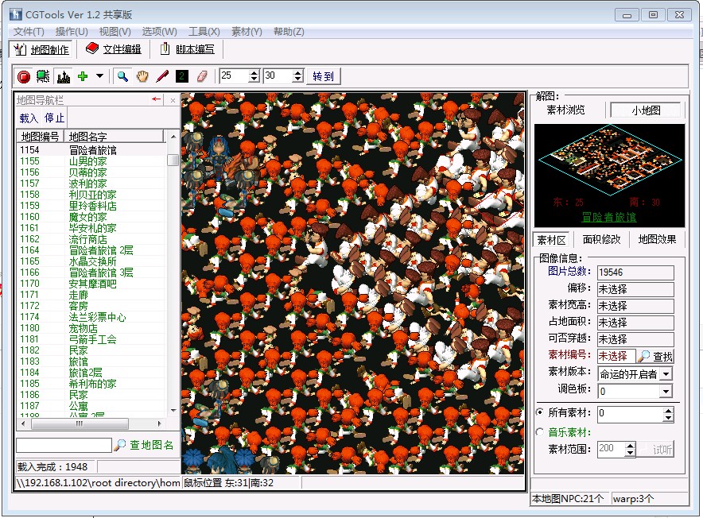Select map 1170 安其摩酒吧
Image resolution: width=703 pixels, height=518 pixels.
point(92,283)
